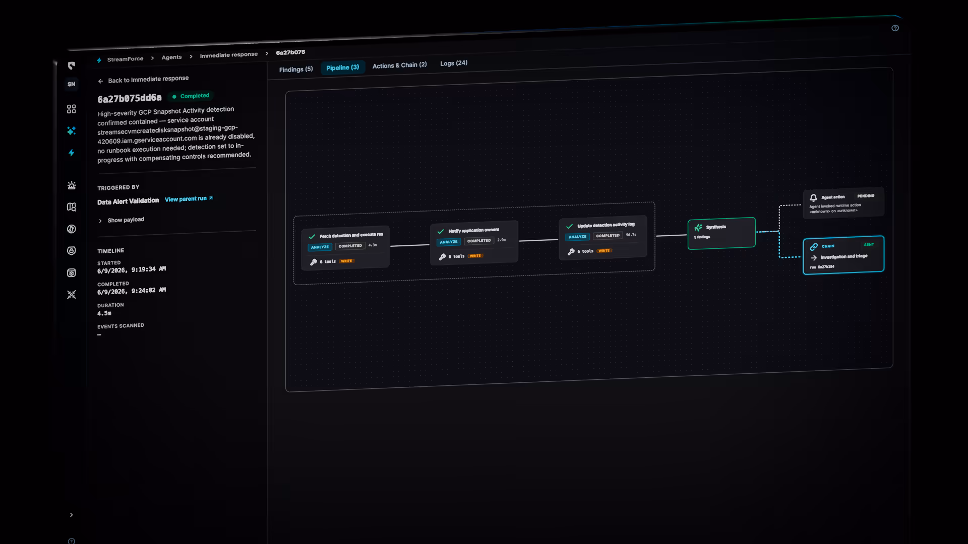Click the bell icon on Agent action card
Image resolution: width=968 pixels, height=544 pixels.
[x=813, y=198]
